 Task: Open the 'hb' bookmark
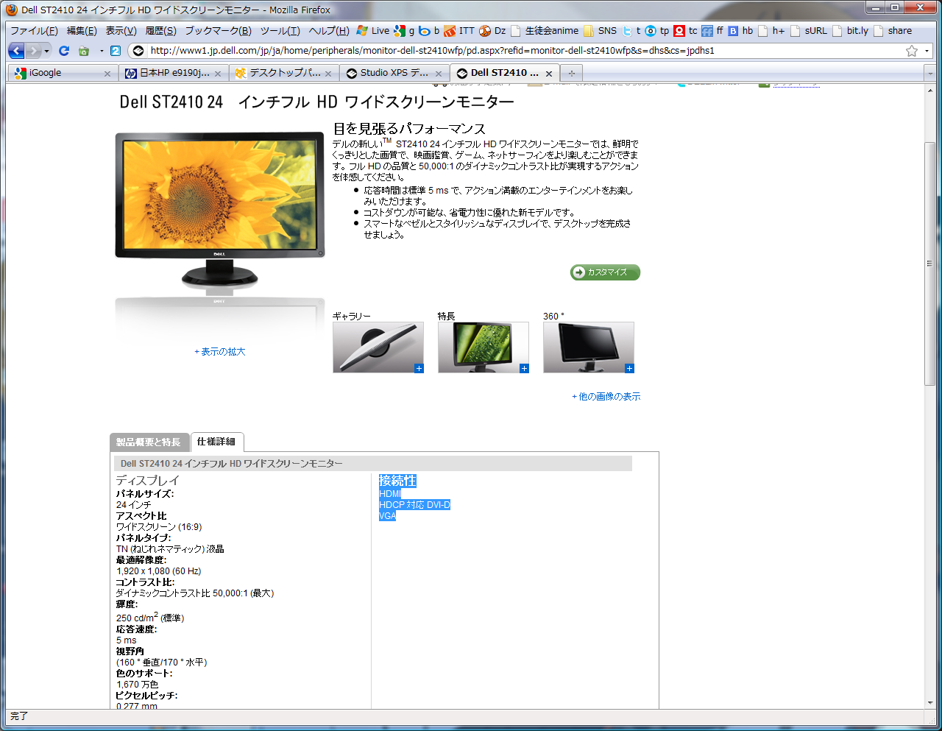[x=740, y=31]
